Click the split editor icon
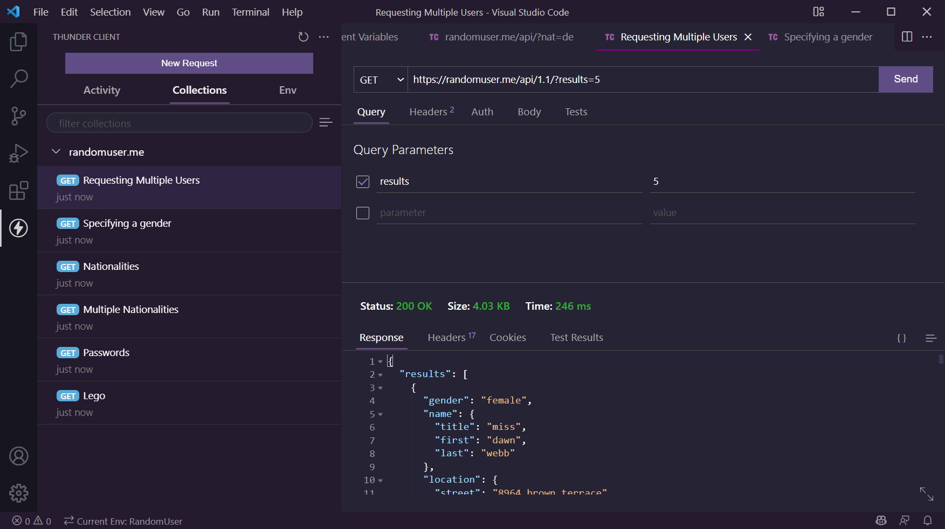The height and width of the screenshot is (529, 945). (x=907, y=37)
